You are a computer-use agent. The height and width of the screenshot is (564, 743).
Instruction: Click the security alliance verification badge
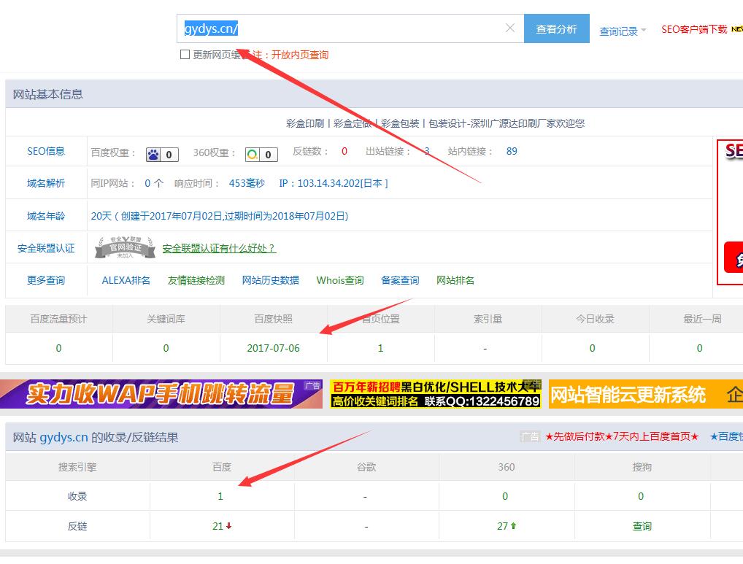click(x=125, y=247)
